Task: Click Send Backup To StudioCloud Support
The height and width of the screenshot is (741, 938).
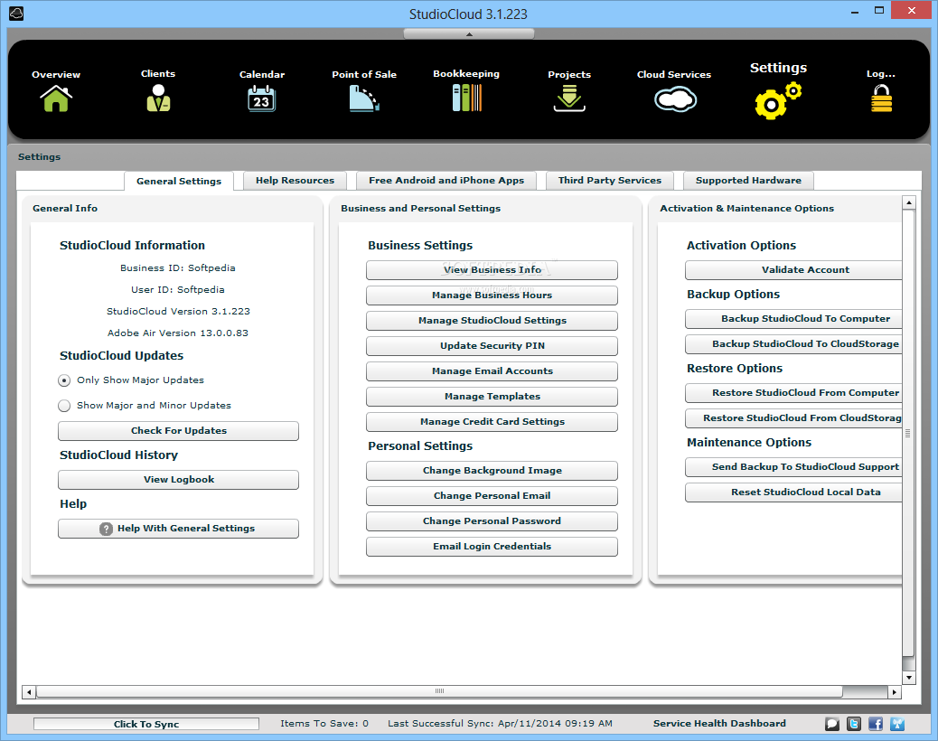Action: pyautogui.click(x=793, y=468)
